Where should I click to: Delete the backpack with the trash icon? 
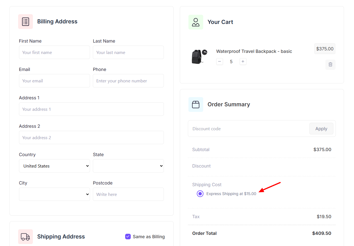click(x=330, y=64)
